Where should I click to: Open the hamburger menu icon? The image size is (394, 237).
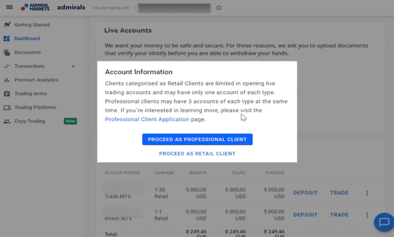9,7
